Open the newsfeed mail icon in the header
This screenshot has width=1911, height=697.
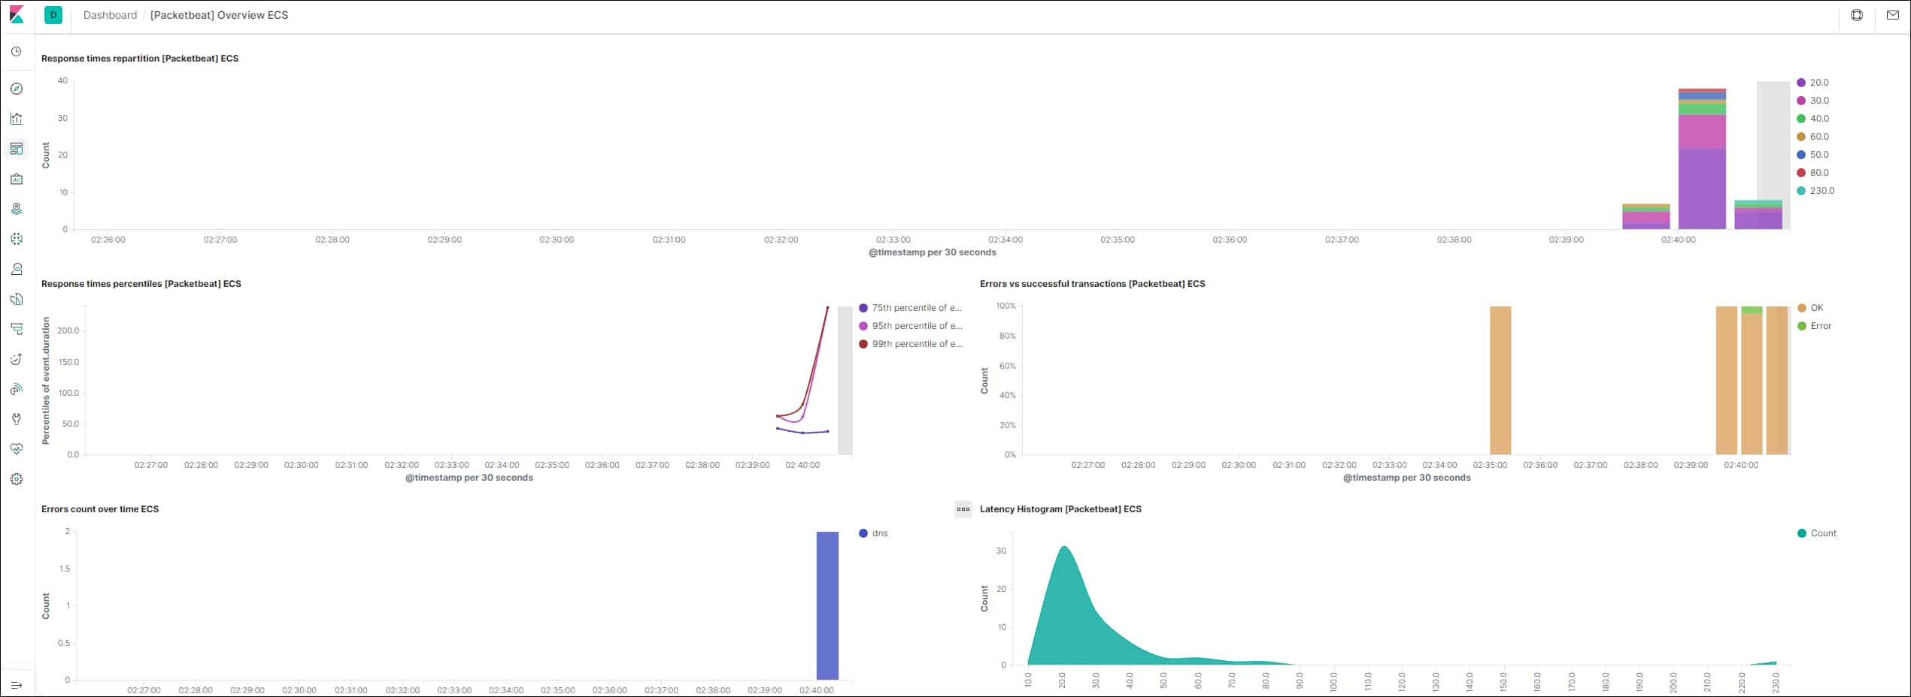[1892, 15]
